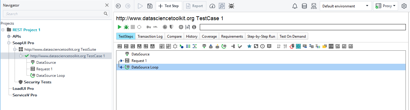Switch to the Transaction Log tab

150,36
